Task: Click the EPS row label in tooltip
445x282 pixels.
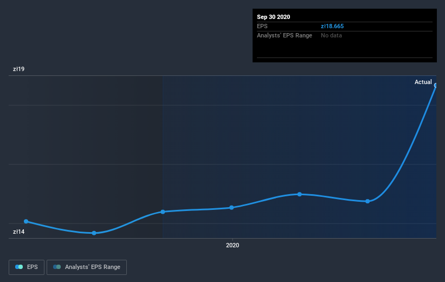Action: pyautogui.click(x=262, y=26)
